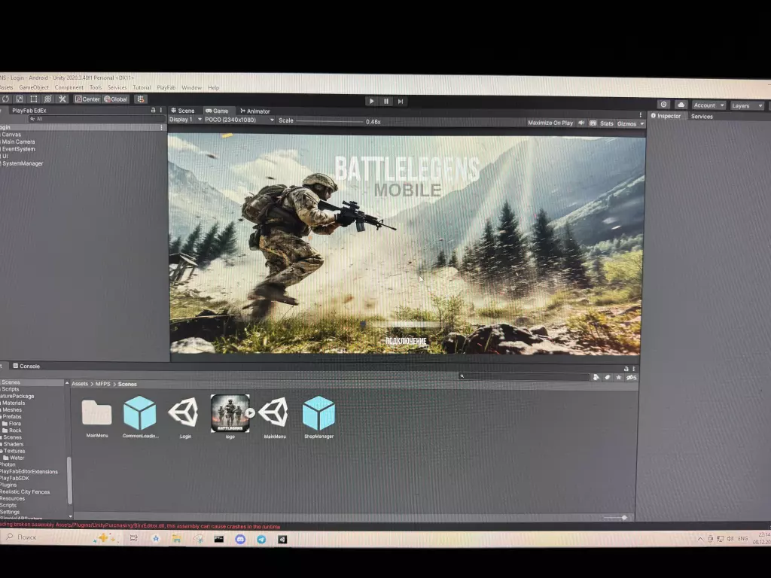
Task: Click the Pause button in the toolbar
Action: click(386, 101)
